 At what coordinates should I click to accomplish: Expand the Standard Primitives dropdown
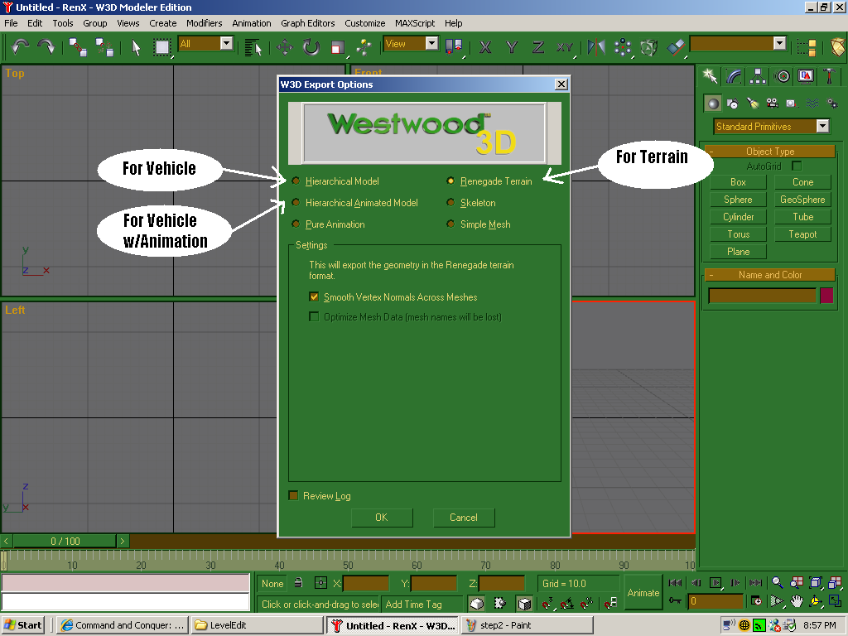[822, 127]
